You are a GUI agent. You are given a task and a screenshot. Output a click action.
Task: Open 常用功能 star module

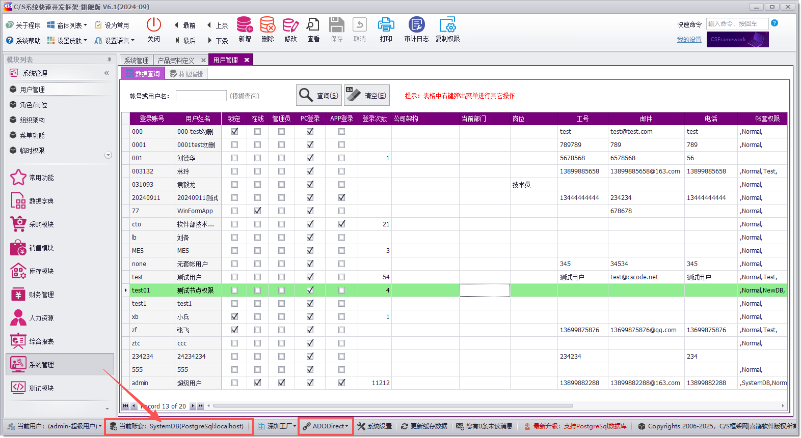pyautogui.click(x=32, y=178)
